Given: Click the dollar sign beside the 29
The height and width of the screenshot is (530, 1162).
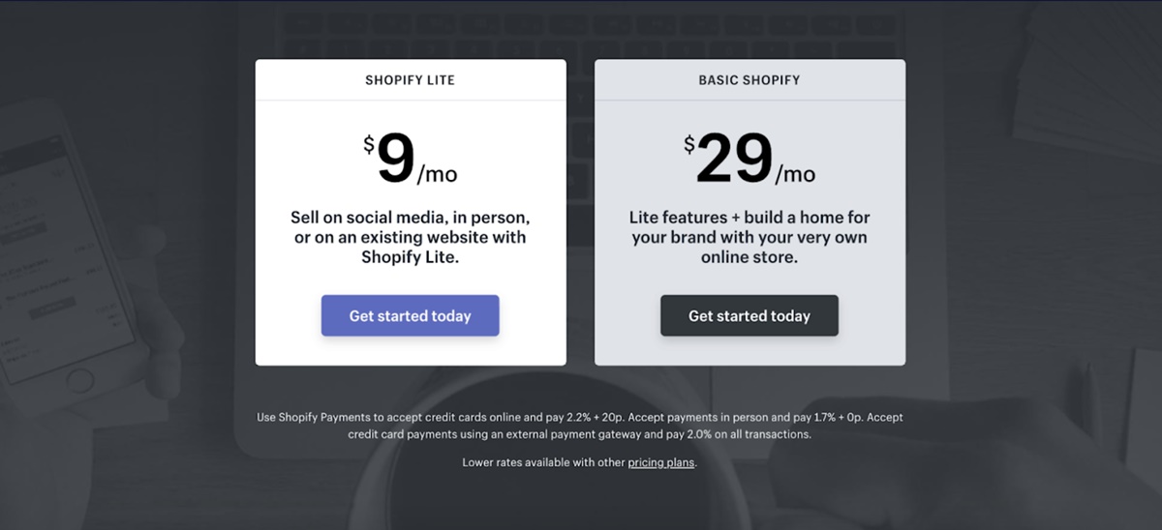Looking at the screenshot, I should pyautogui.click(x=689, y=144).
